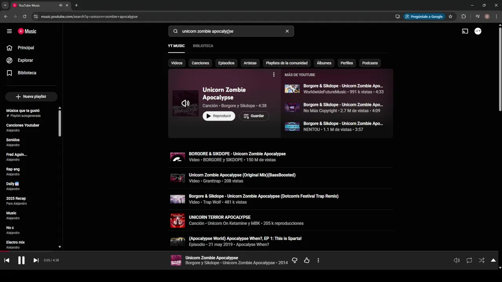Filter results by Podcasts
This screenshot has height=282, width=502.
[370, 63]
